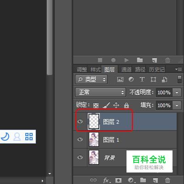Filter layers by pixel image icon

point(120,79)
